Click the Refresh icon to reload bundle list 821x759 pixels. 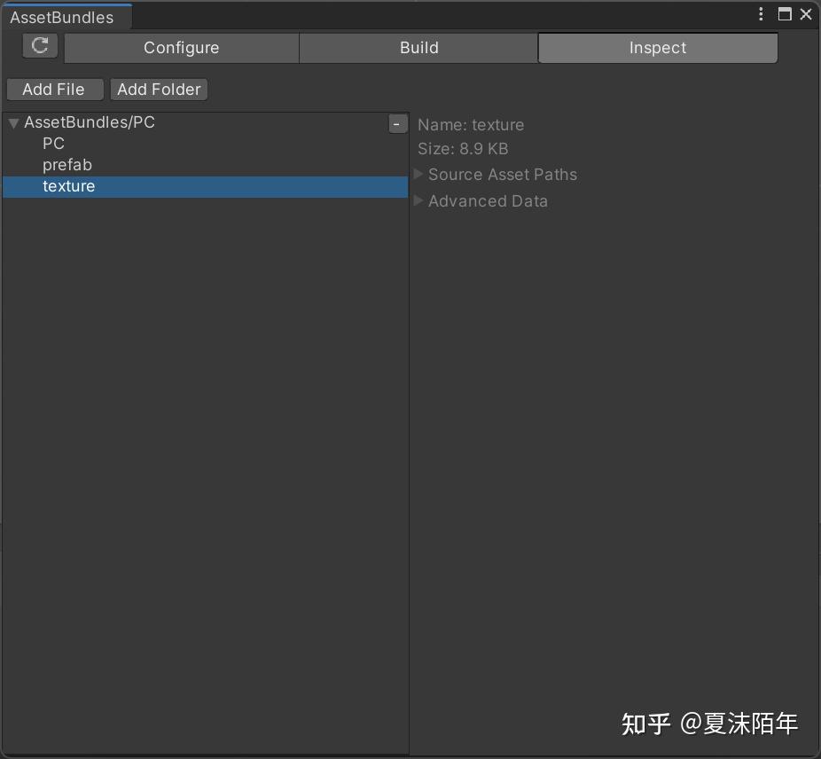[39, 46]
